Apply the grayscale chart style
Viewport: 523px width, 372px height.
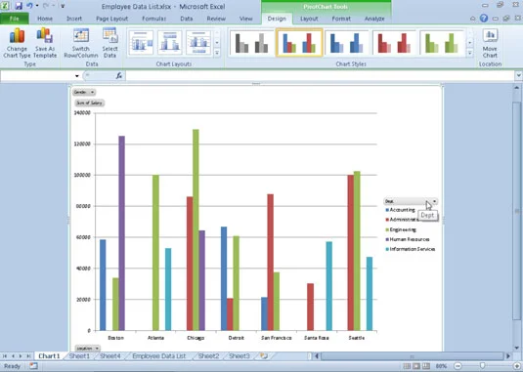[251, 43]
